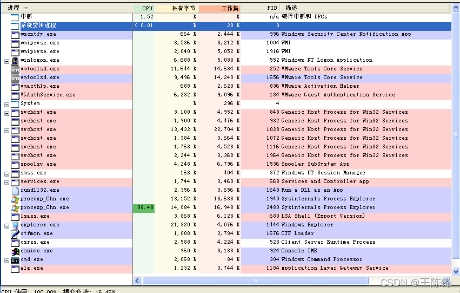The width and height of the screenshot is (460, 293).
Task: Click the CPU 使用 status bar entry
Action: (29, 291)
